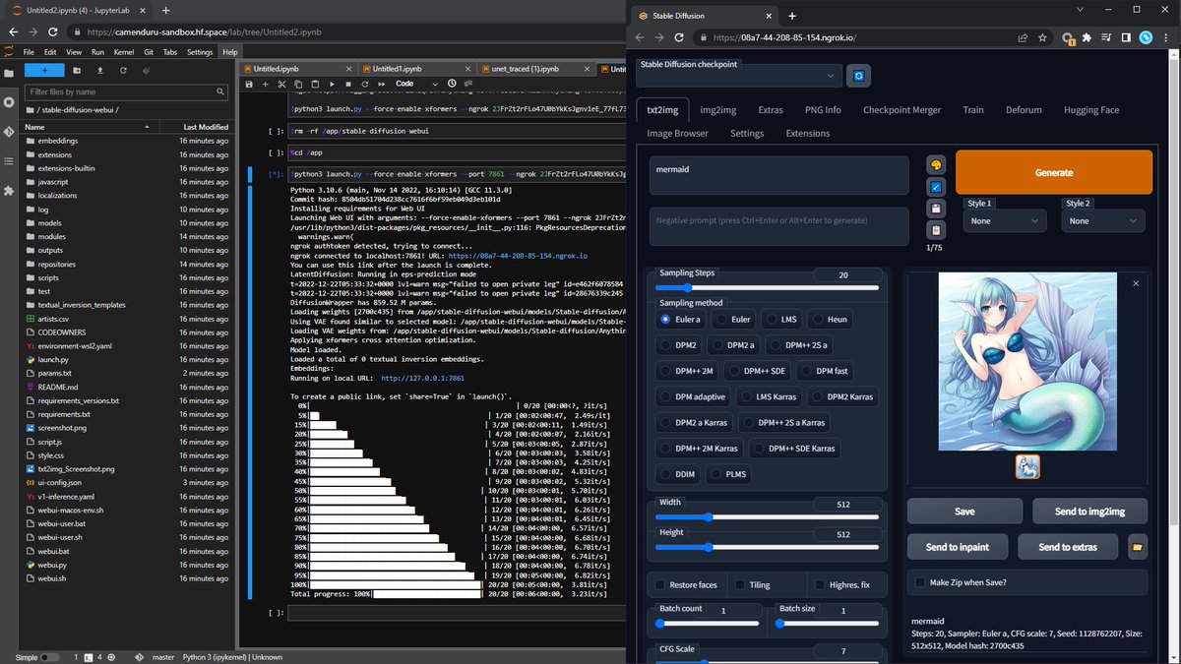Open the 127.0.0.1:7861 local URL link
Image resolution: width=1181 pixels, height=664 pixels.
(422, 378)
